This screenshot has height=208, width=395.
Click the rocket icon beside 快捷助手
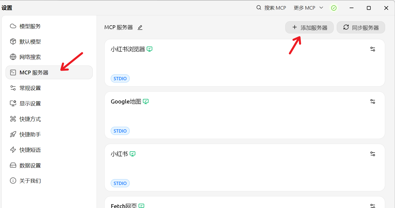coord(13,134)
